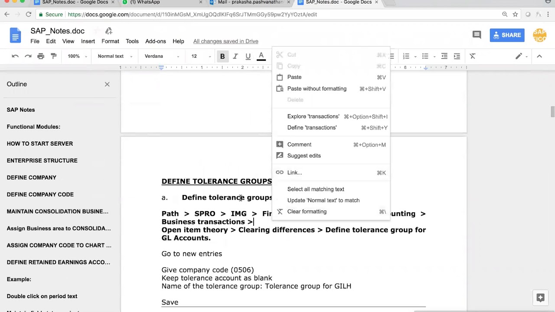Choose Suggest edits in context menu
The width and height of the screenshot is (555, 312).
click(x=331, y=156)
